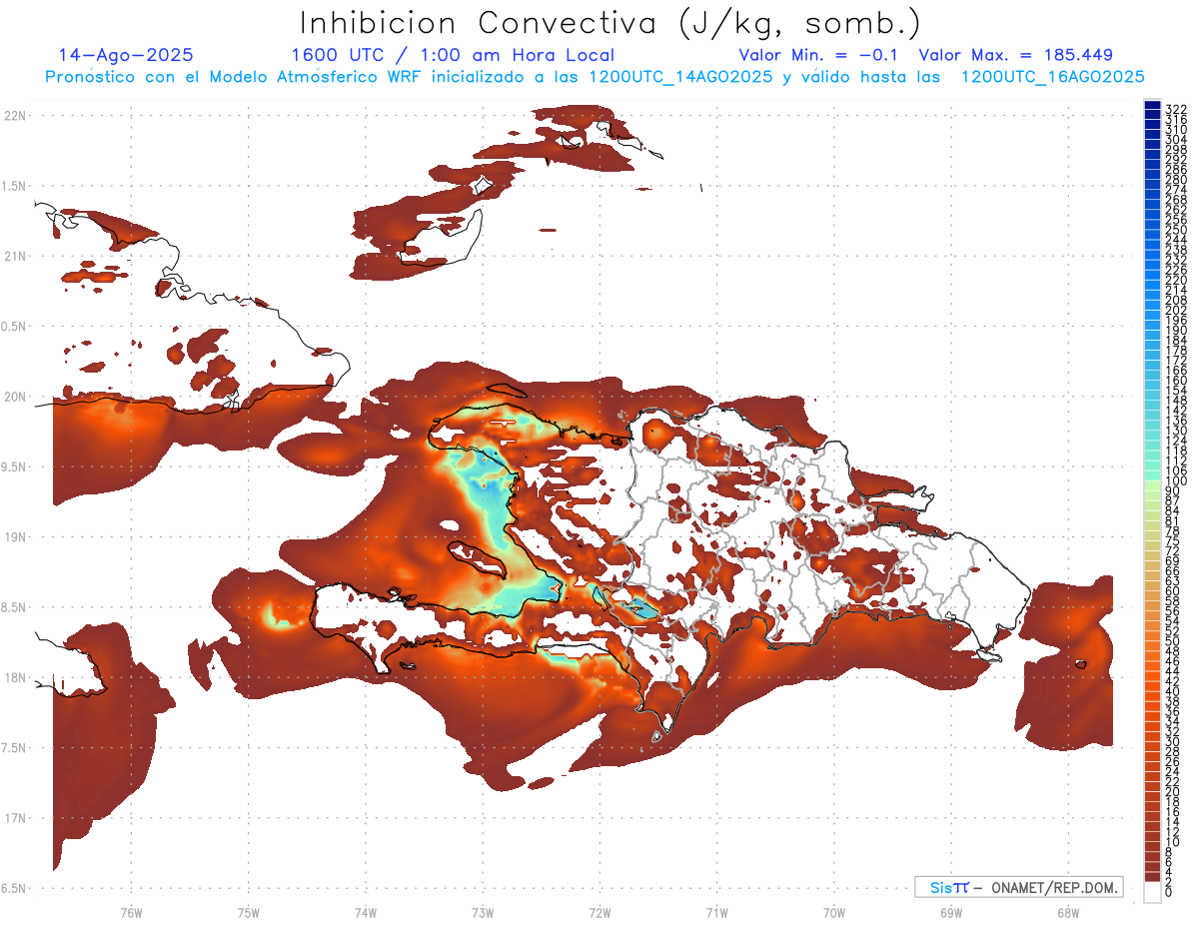The width and height of the screenshot is (1199, 926).
Task: Click the longitude label "73W"
Action: [x=483, y=912]
